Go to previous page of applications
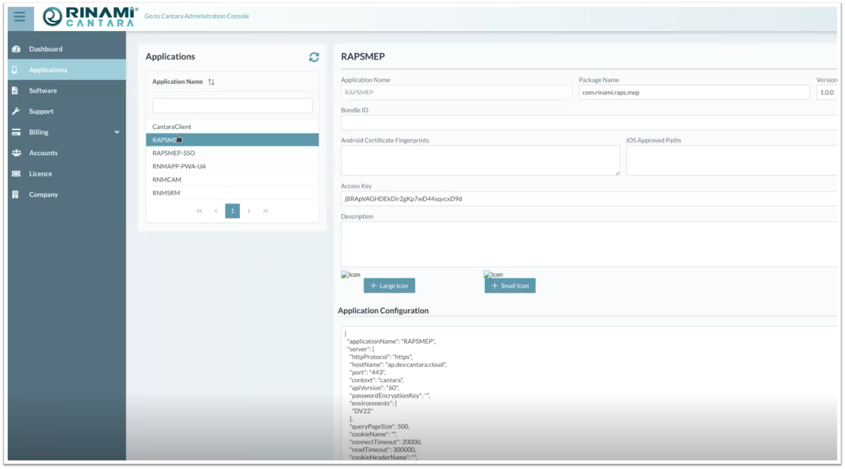The image size is (845, 469). [216, 211]
